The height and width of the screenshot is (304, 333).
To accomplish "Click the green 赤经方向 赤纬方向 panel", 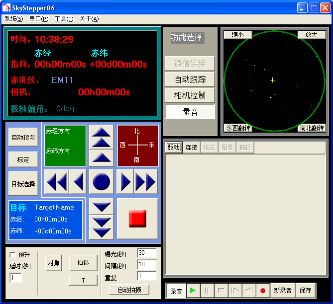I will pos(65,146).
